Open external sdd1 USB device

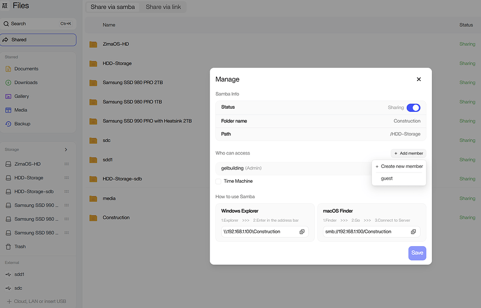pos(19,274)
